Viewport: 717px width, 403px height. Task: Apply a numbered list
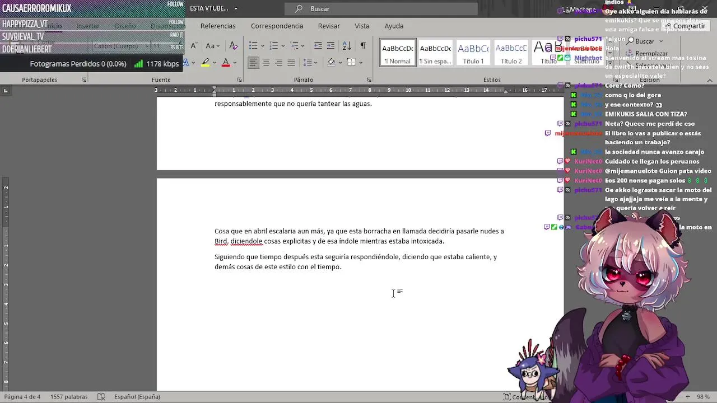[274, 45]
